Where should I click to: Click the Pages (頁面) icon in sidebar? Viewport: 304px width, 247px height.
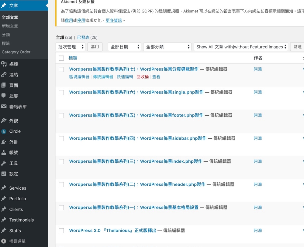pos(4,85)
